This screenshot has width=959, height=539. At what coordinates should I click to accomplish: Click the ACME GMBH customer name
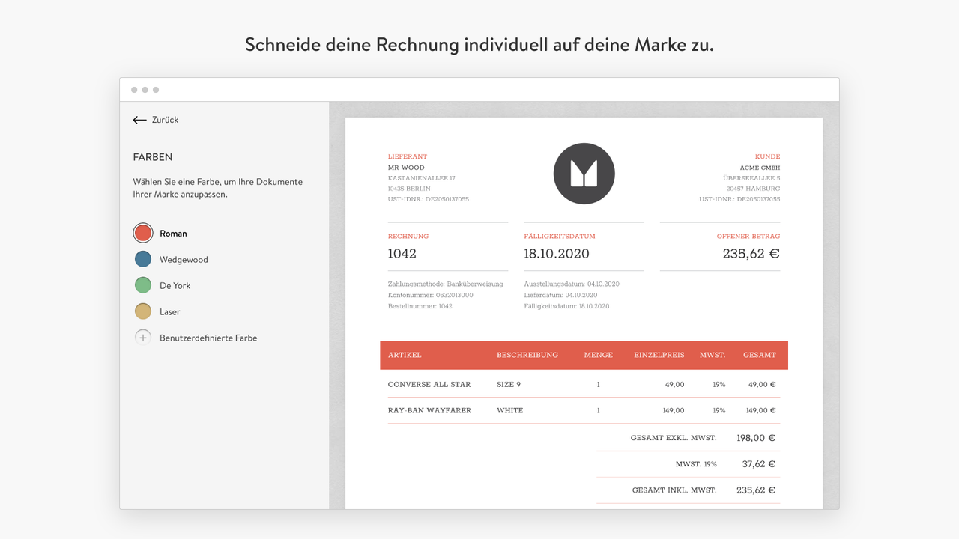pos(760,168)
